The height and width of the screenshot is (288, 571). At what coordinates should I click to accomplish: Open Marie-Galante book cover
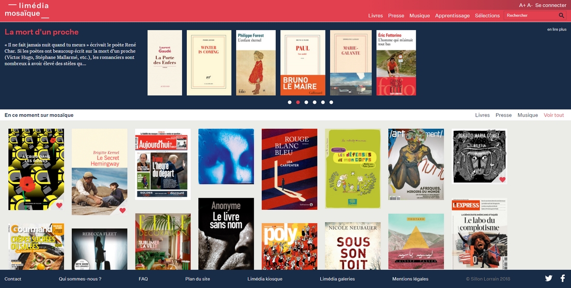pos(351,63)
